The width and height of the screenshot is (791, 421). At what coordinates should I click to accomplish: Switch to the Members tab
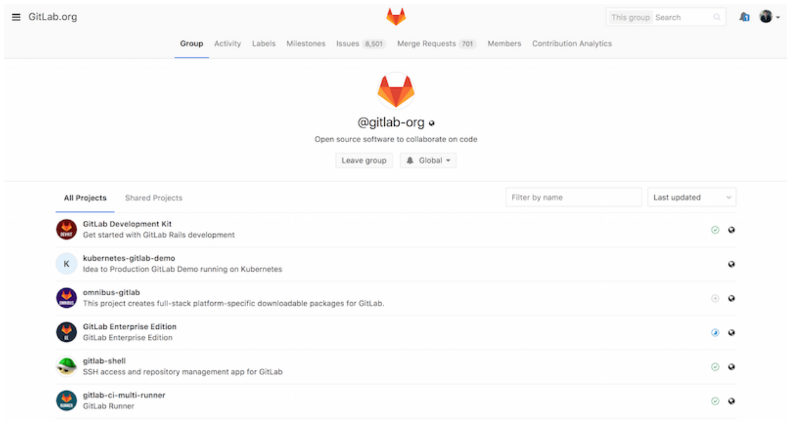505,44
